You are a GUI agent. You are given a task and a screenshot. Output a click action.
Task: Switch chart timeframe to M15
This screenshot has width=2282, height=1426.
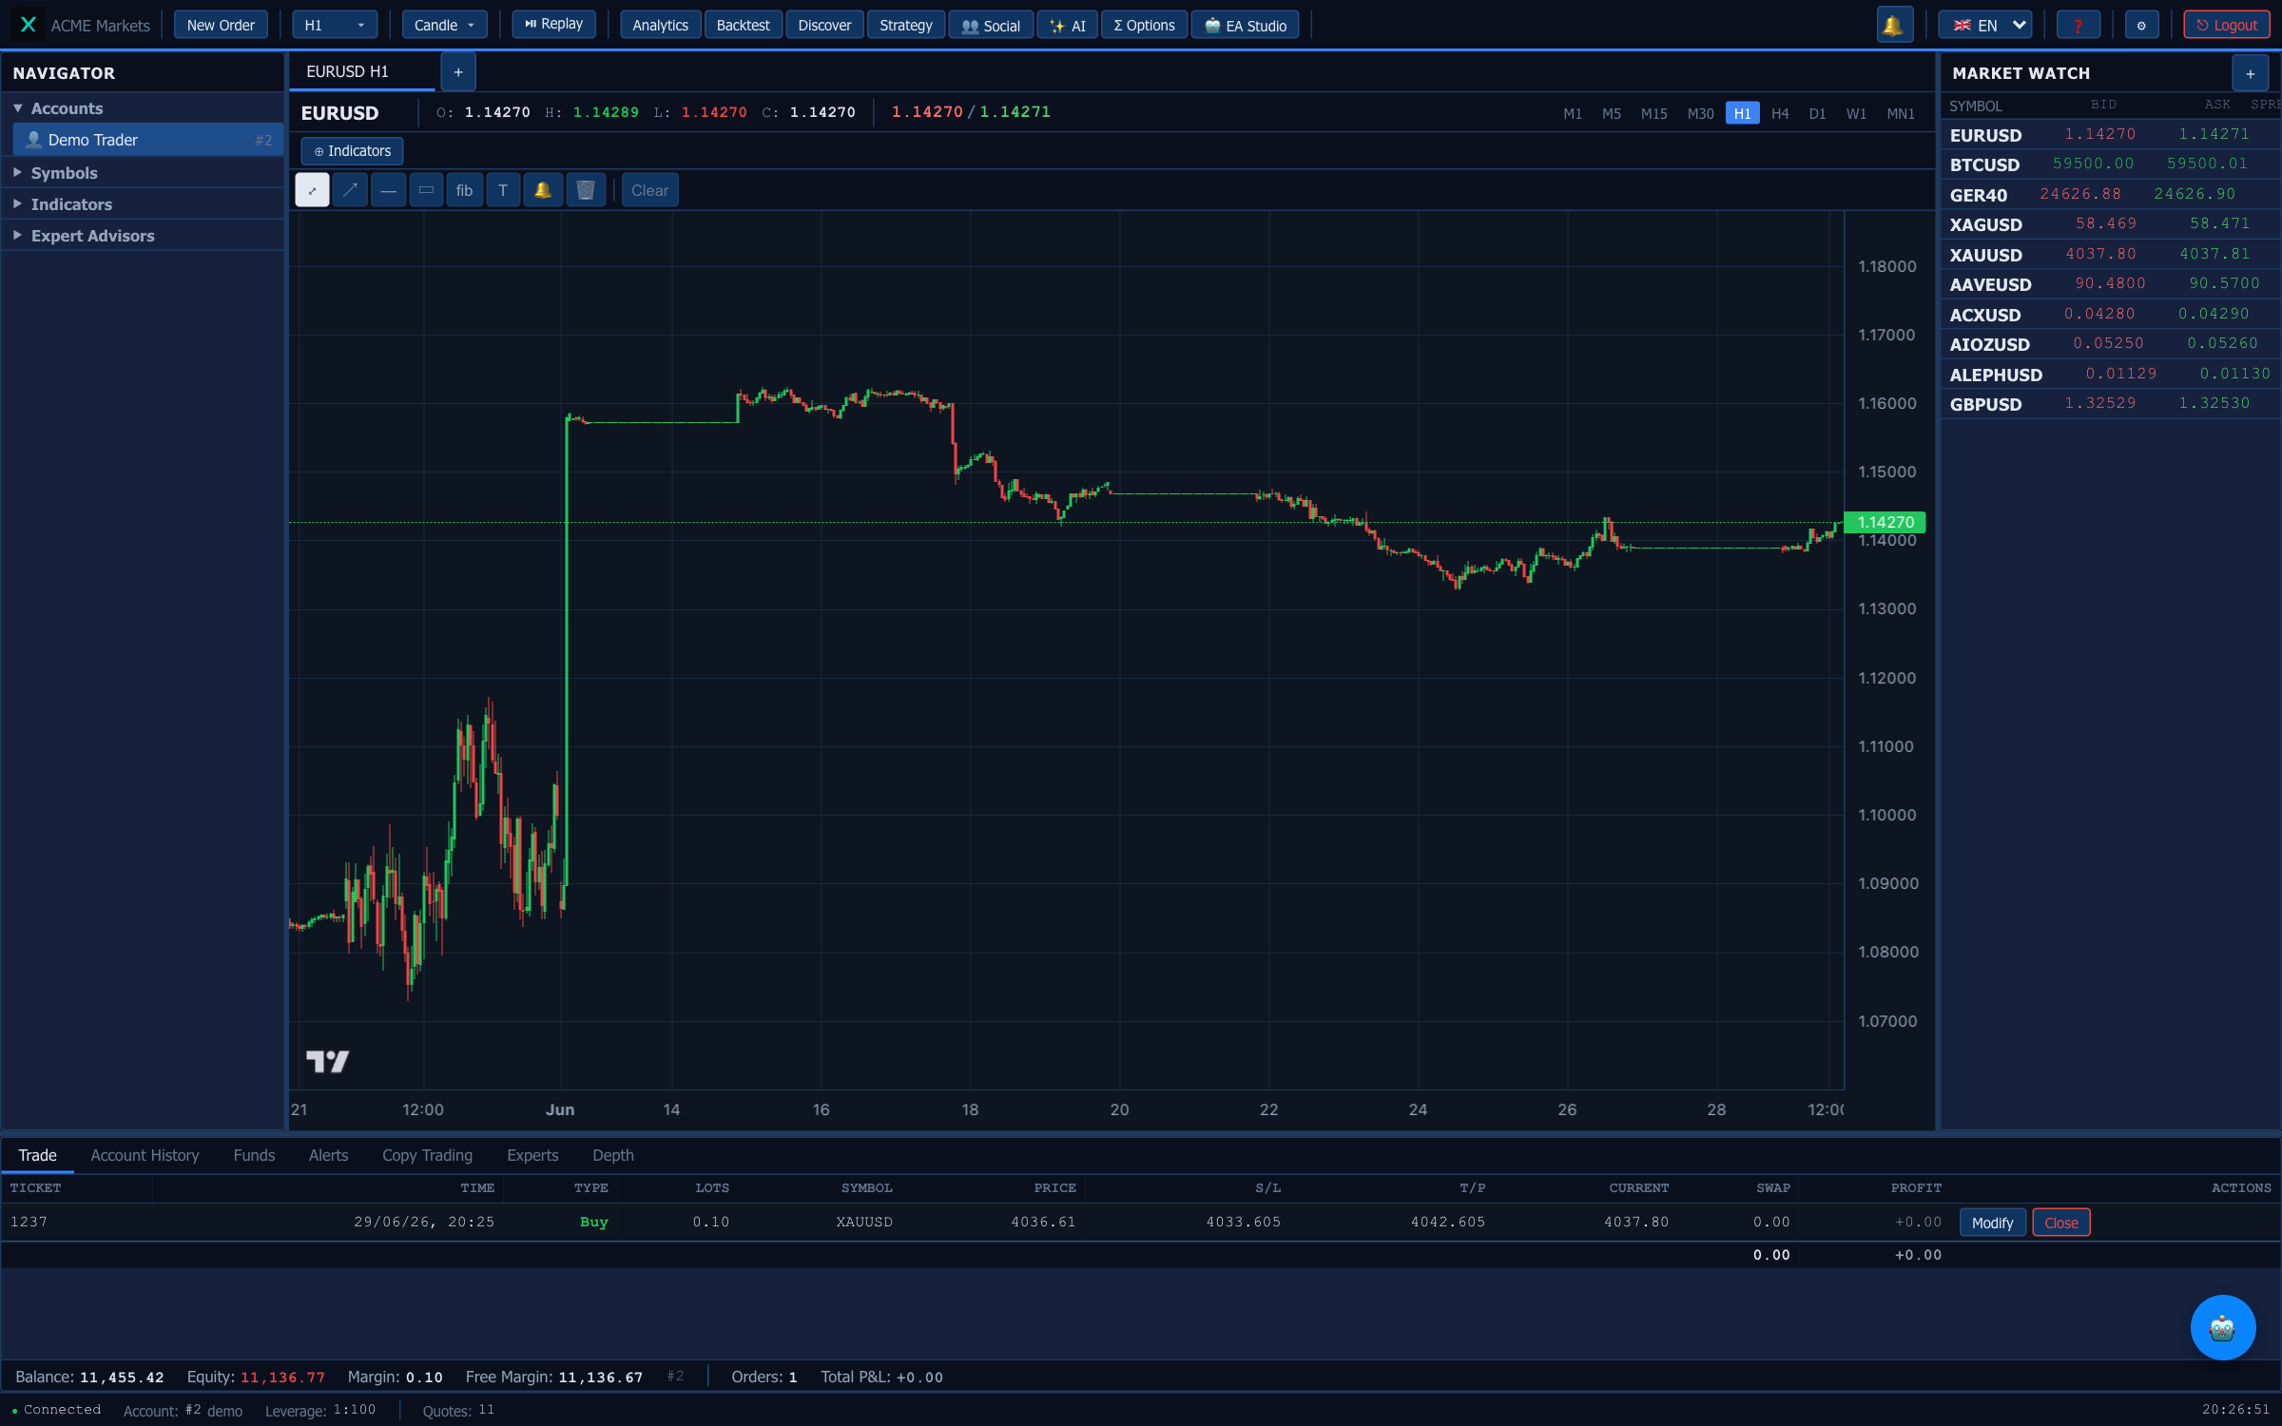point(1653,113)
